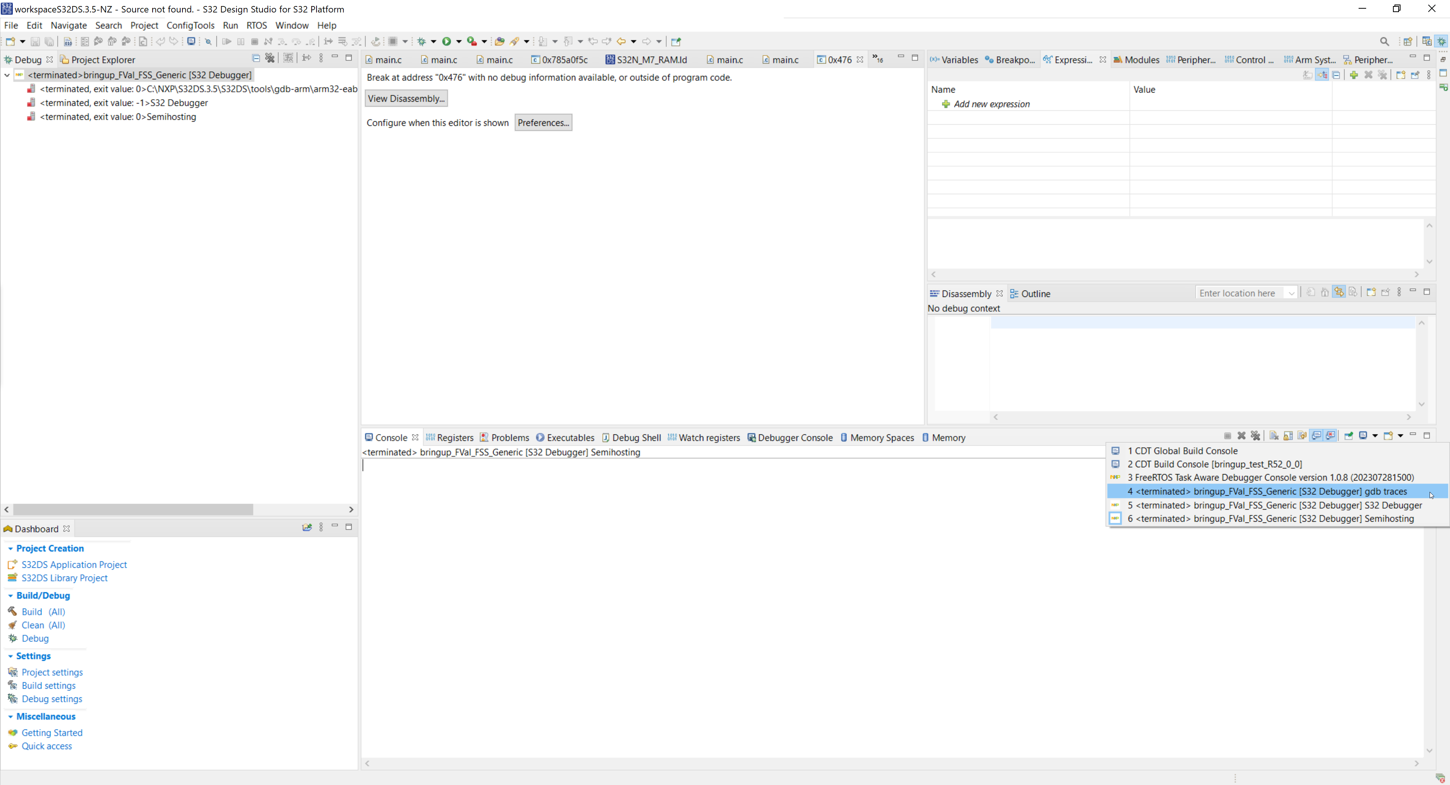This screenshot has width=1450, height=785.
Task: Click the Debug bug icon in main toolbar
Action: tap(422, 41)
